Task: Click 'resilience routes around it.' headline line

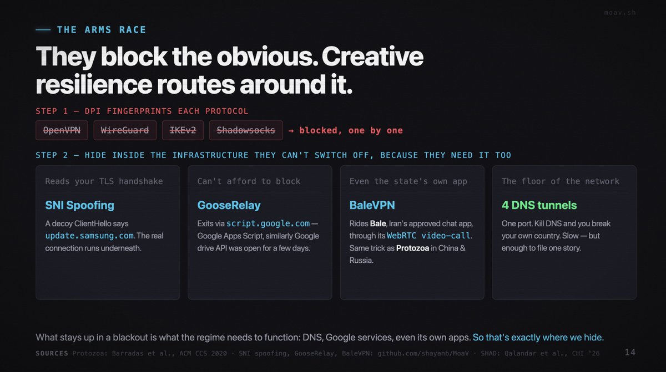Action: pyautogui.click(x=194, y=84)
